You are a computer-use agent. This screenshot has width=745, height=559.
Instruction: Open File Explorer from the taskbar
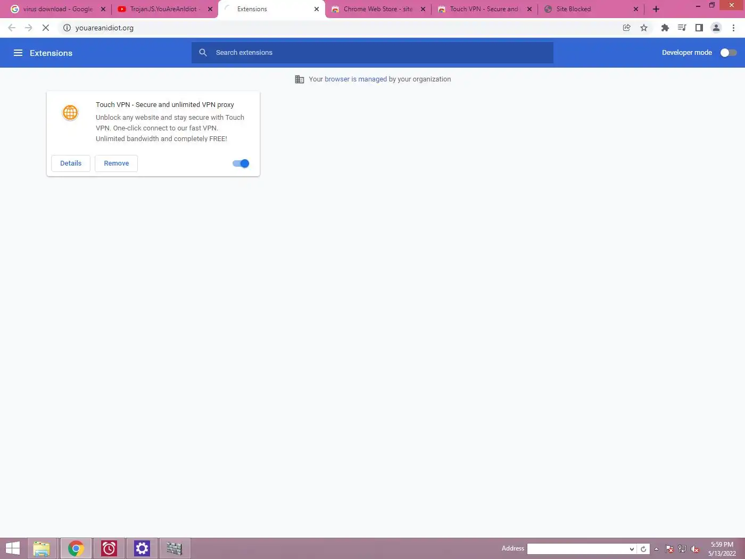[x=42, y=548]
